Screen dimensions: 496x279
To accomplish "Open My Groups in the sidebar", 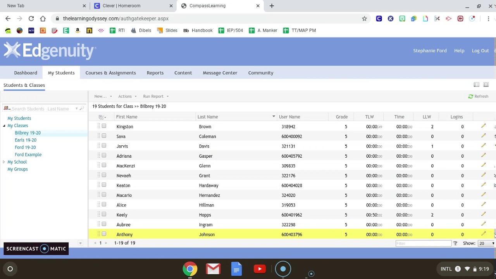I will pos(17,169).
